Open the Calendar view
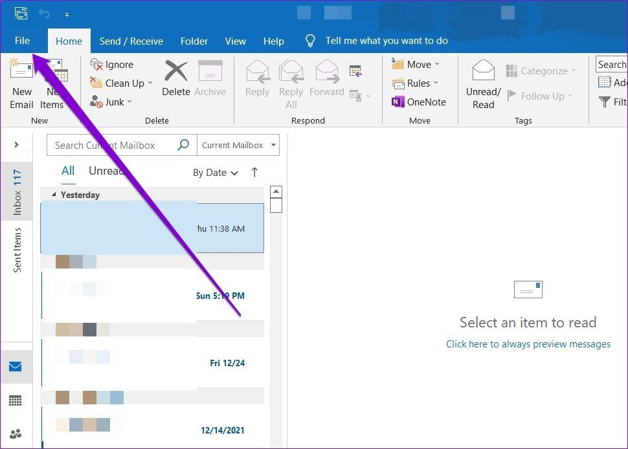Viewport: 628px width, 449px height. click(16, 400)
